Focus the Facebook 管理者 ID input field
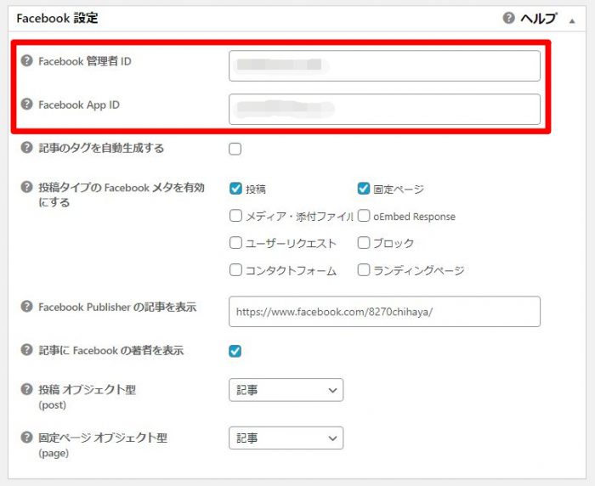The width and height of the screenshot is (595, 486). [x=384, y=66]
